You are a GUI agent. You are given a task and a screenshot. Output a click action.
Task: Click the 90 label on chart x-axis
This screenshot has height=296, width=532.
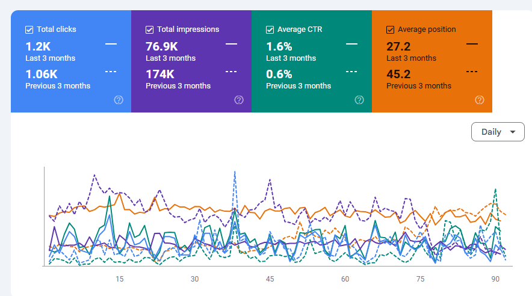click(x=495, y=279)
